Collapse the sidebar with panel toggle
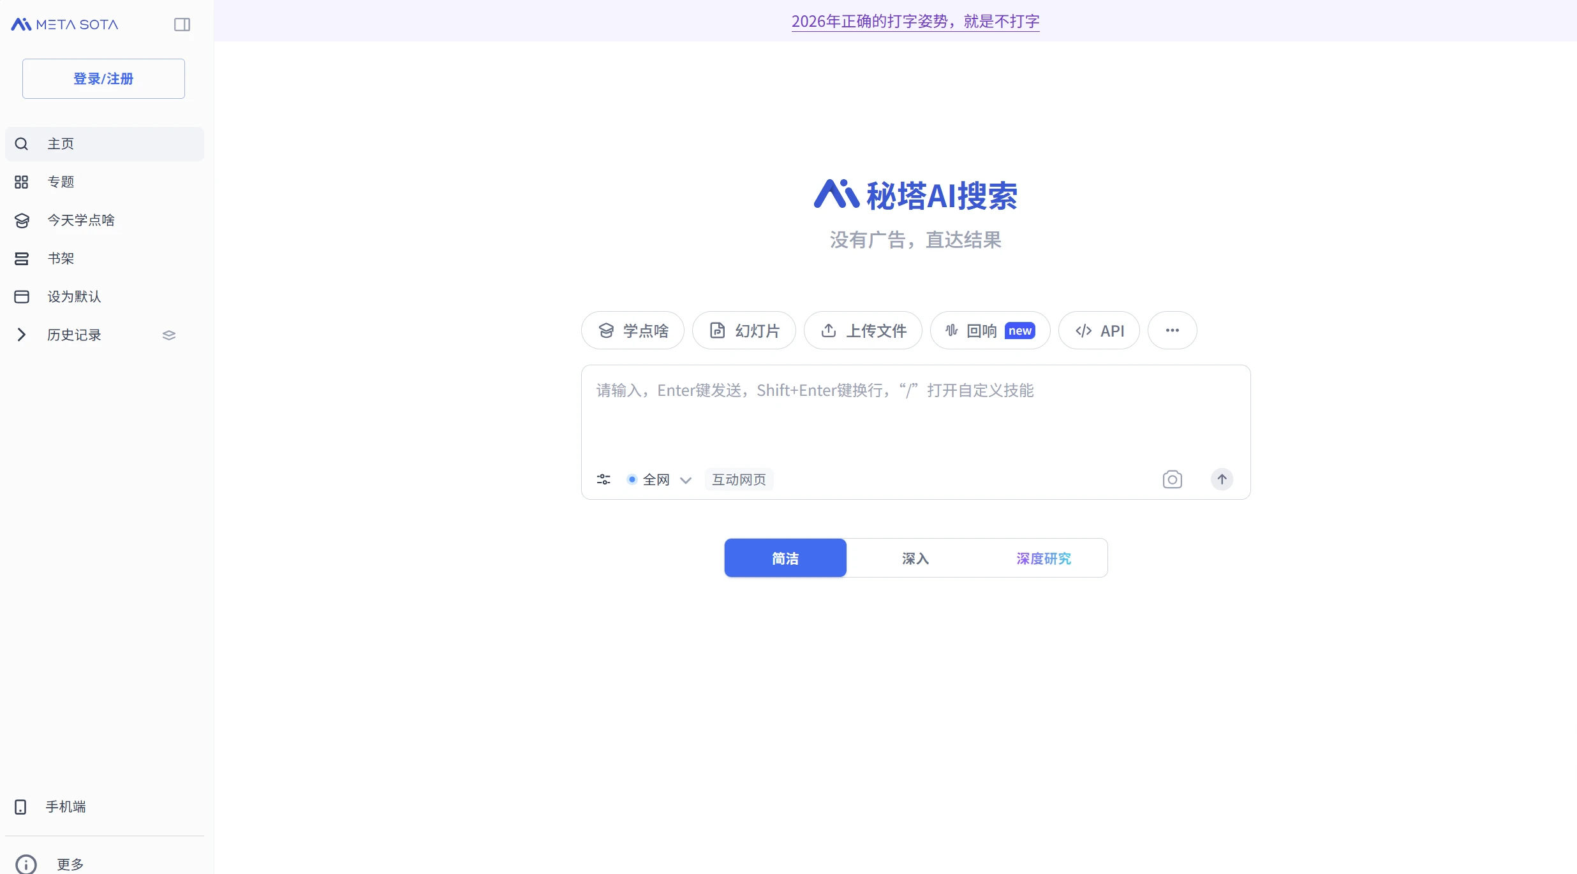1577x874 pixels. point(182,24)
